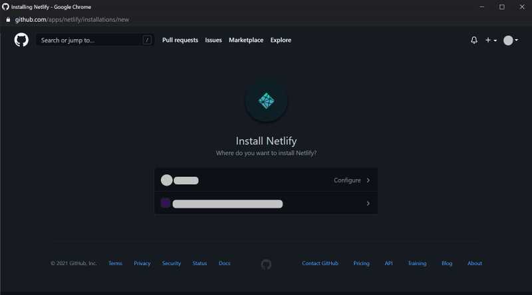Expand the plus create-new dropdown

(x=491, y=40)
